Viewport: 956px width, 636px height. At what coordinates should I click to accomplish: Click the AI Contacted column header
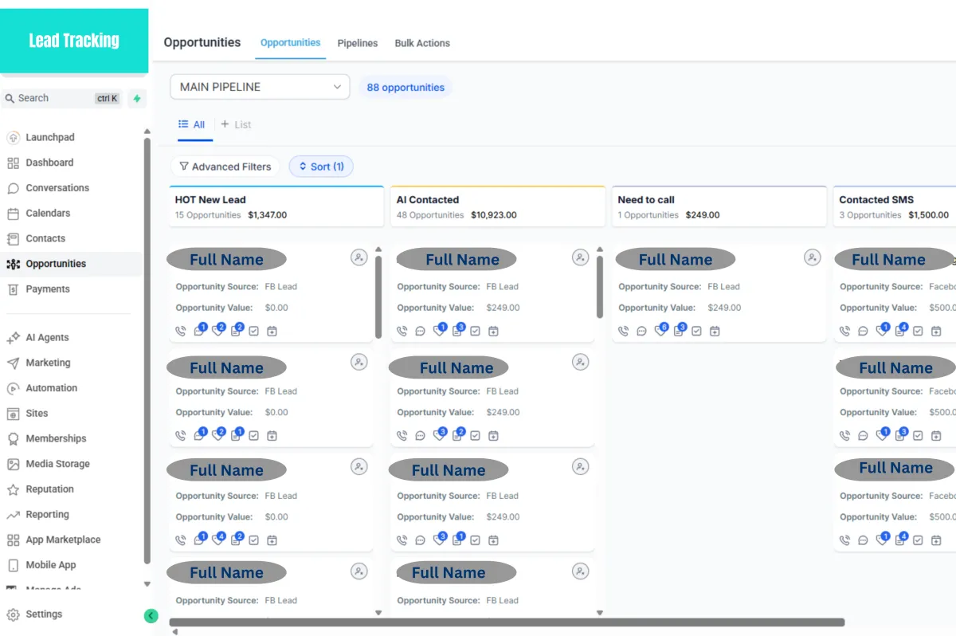[x=498, y=206]
